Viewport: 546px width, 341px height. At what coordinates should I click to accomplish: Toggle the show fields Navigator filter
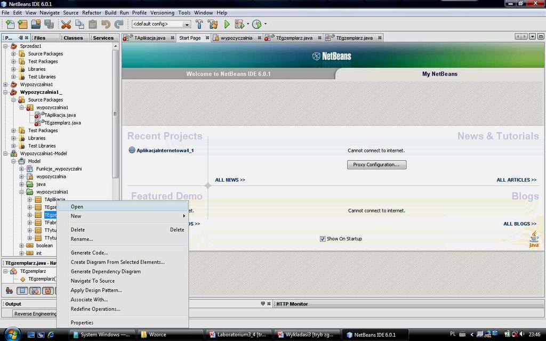pyautogui.click(x=22, y=290)
